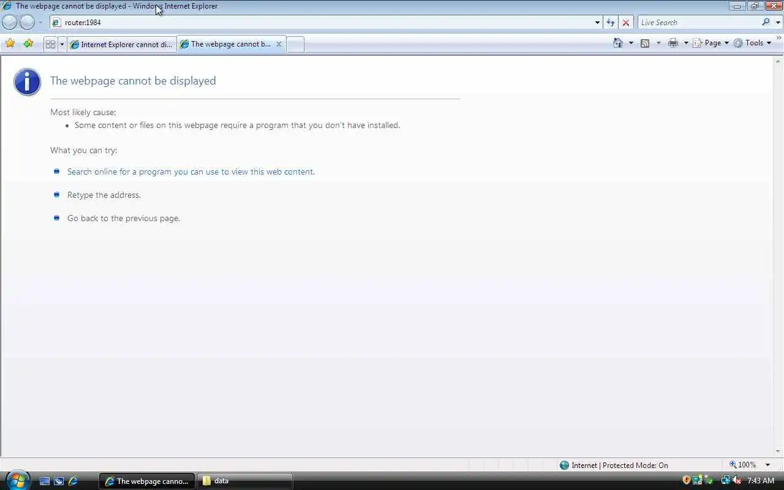The width and height of the screenshot is (784, 490).
Task: Click the blue information icon on error page
Action: [28, 82]
